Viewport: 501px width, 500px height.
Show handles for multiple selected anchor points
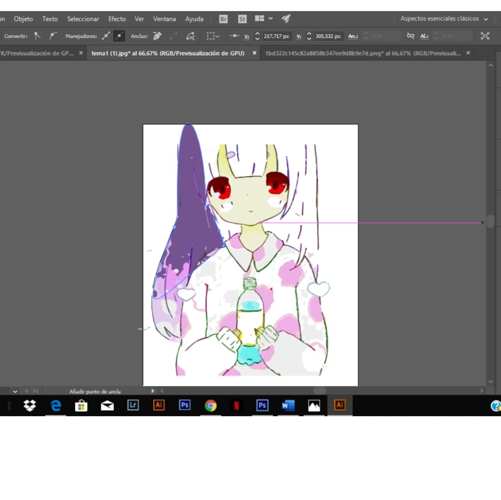[106, 36]
